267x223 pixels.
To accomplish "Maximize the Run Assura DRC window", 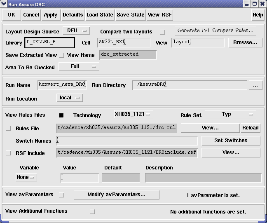I will [x=255, y=4].
